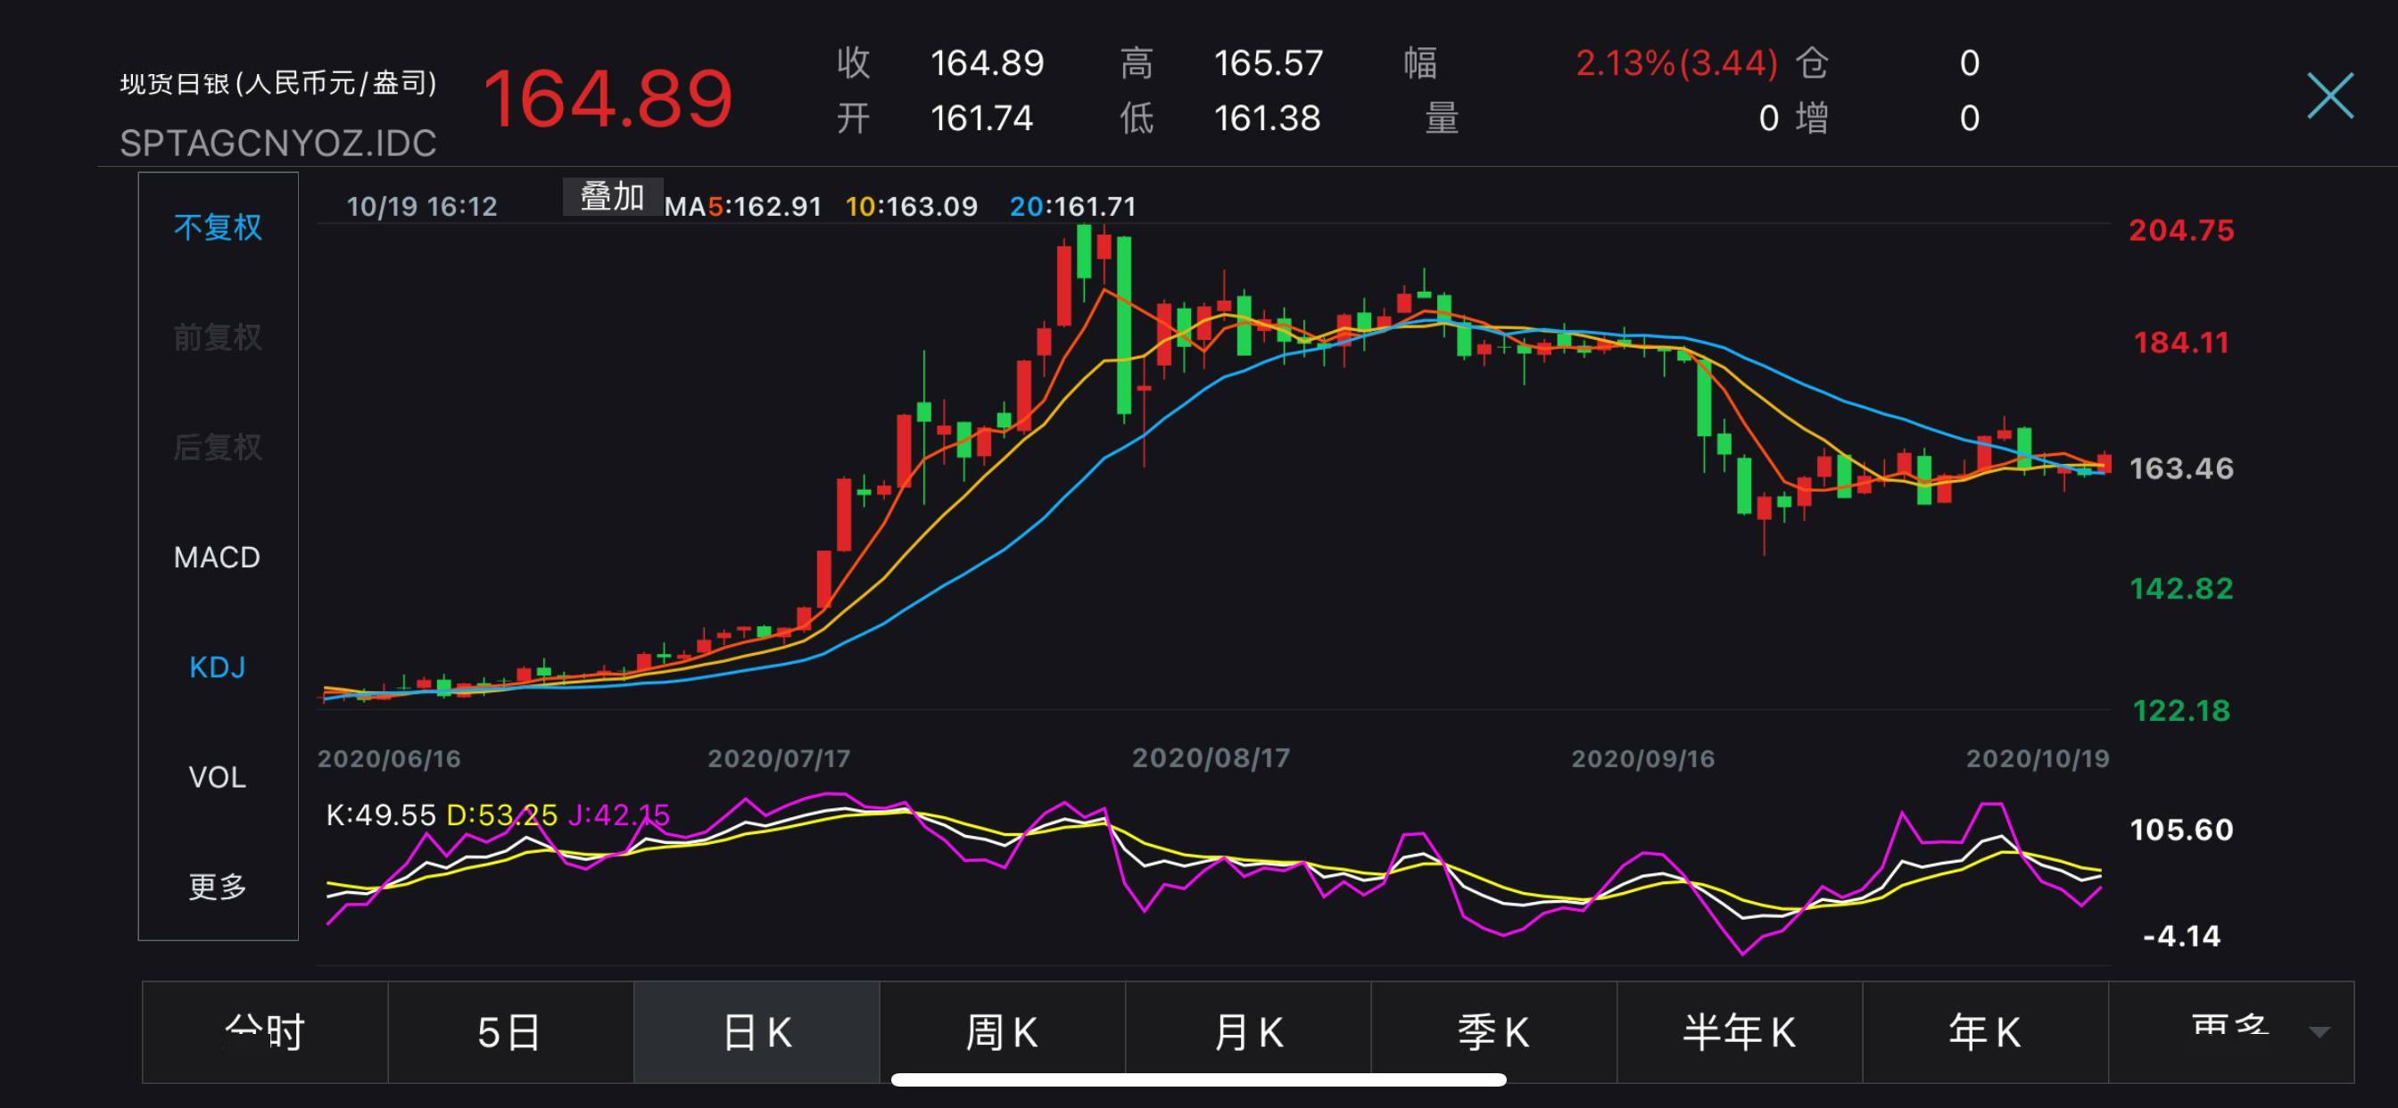Click the 2.13%(3.44) change value
This screenshot has height=1108, width=2398.
[x=1676, y=63]
